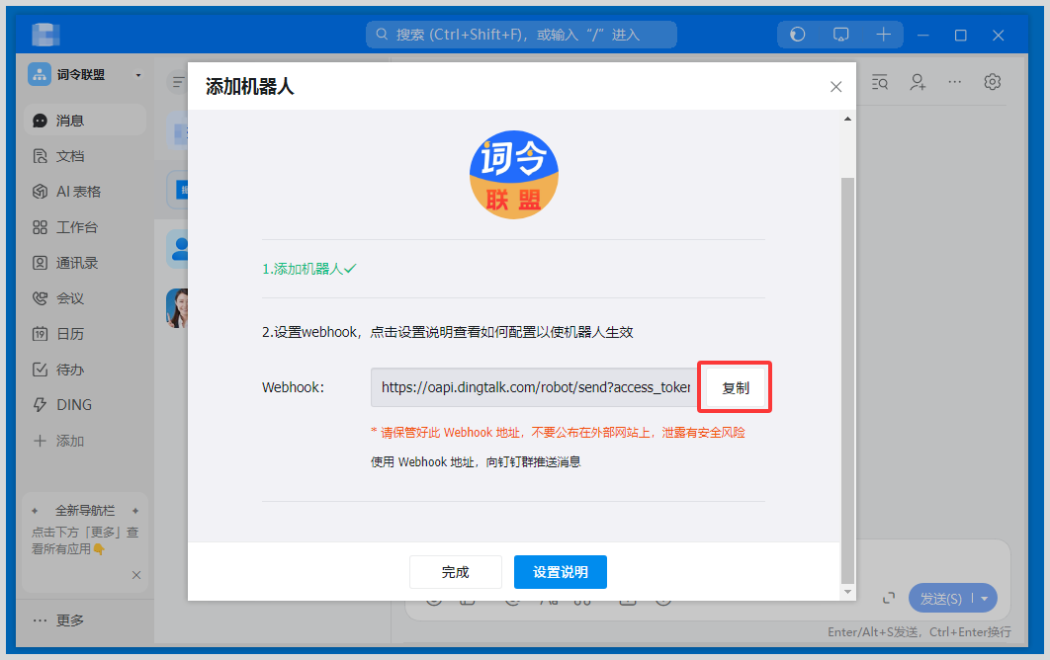This screenshot has height=660, width=1050.
Task: Click the search box in title bar
Action: [x=521, y=35]
